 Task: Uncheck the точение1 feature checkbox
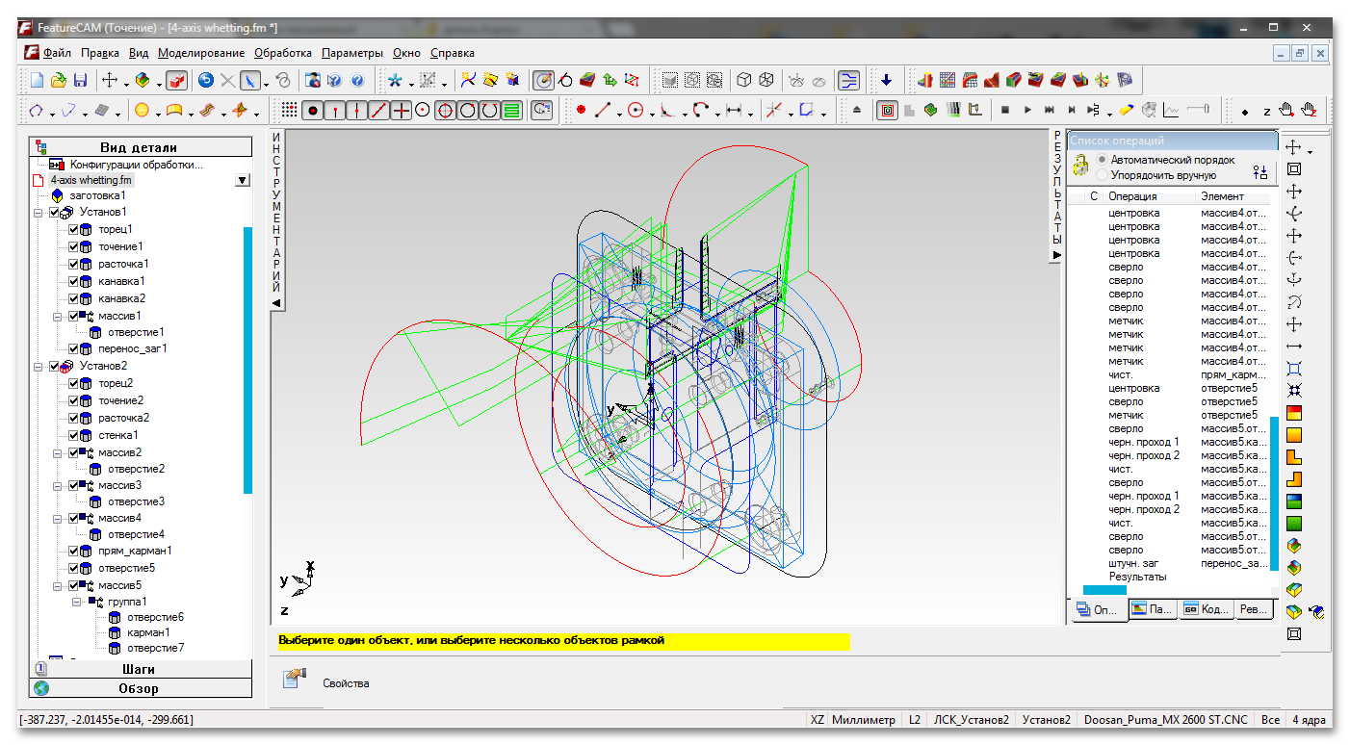74,246
